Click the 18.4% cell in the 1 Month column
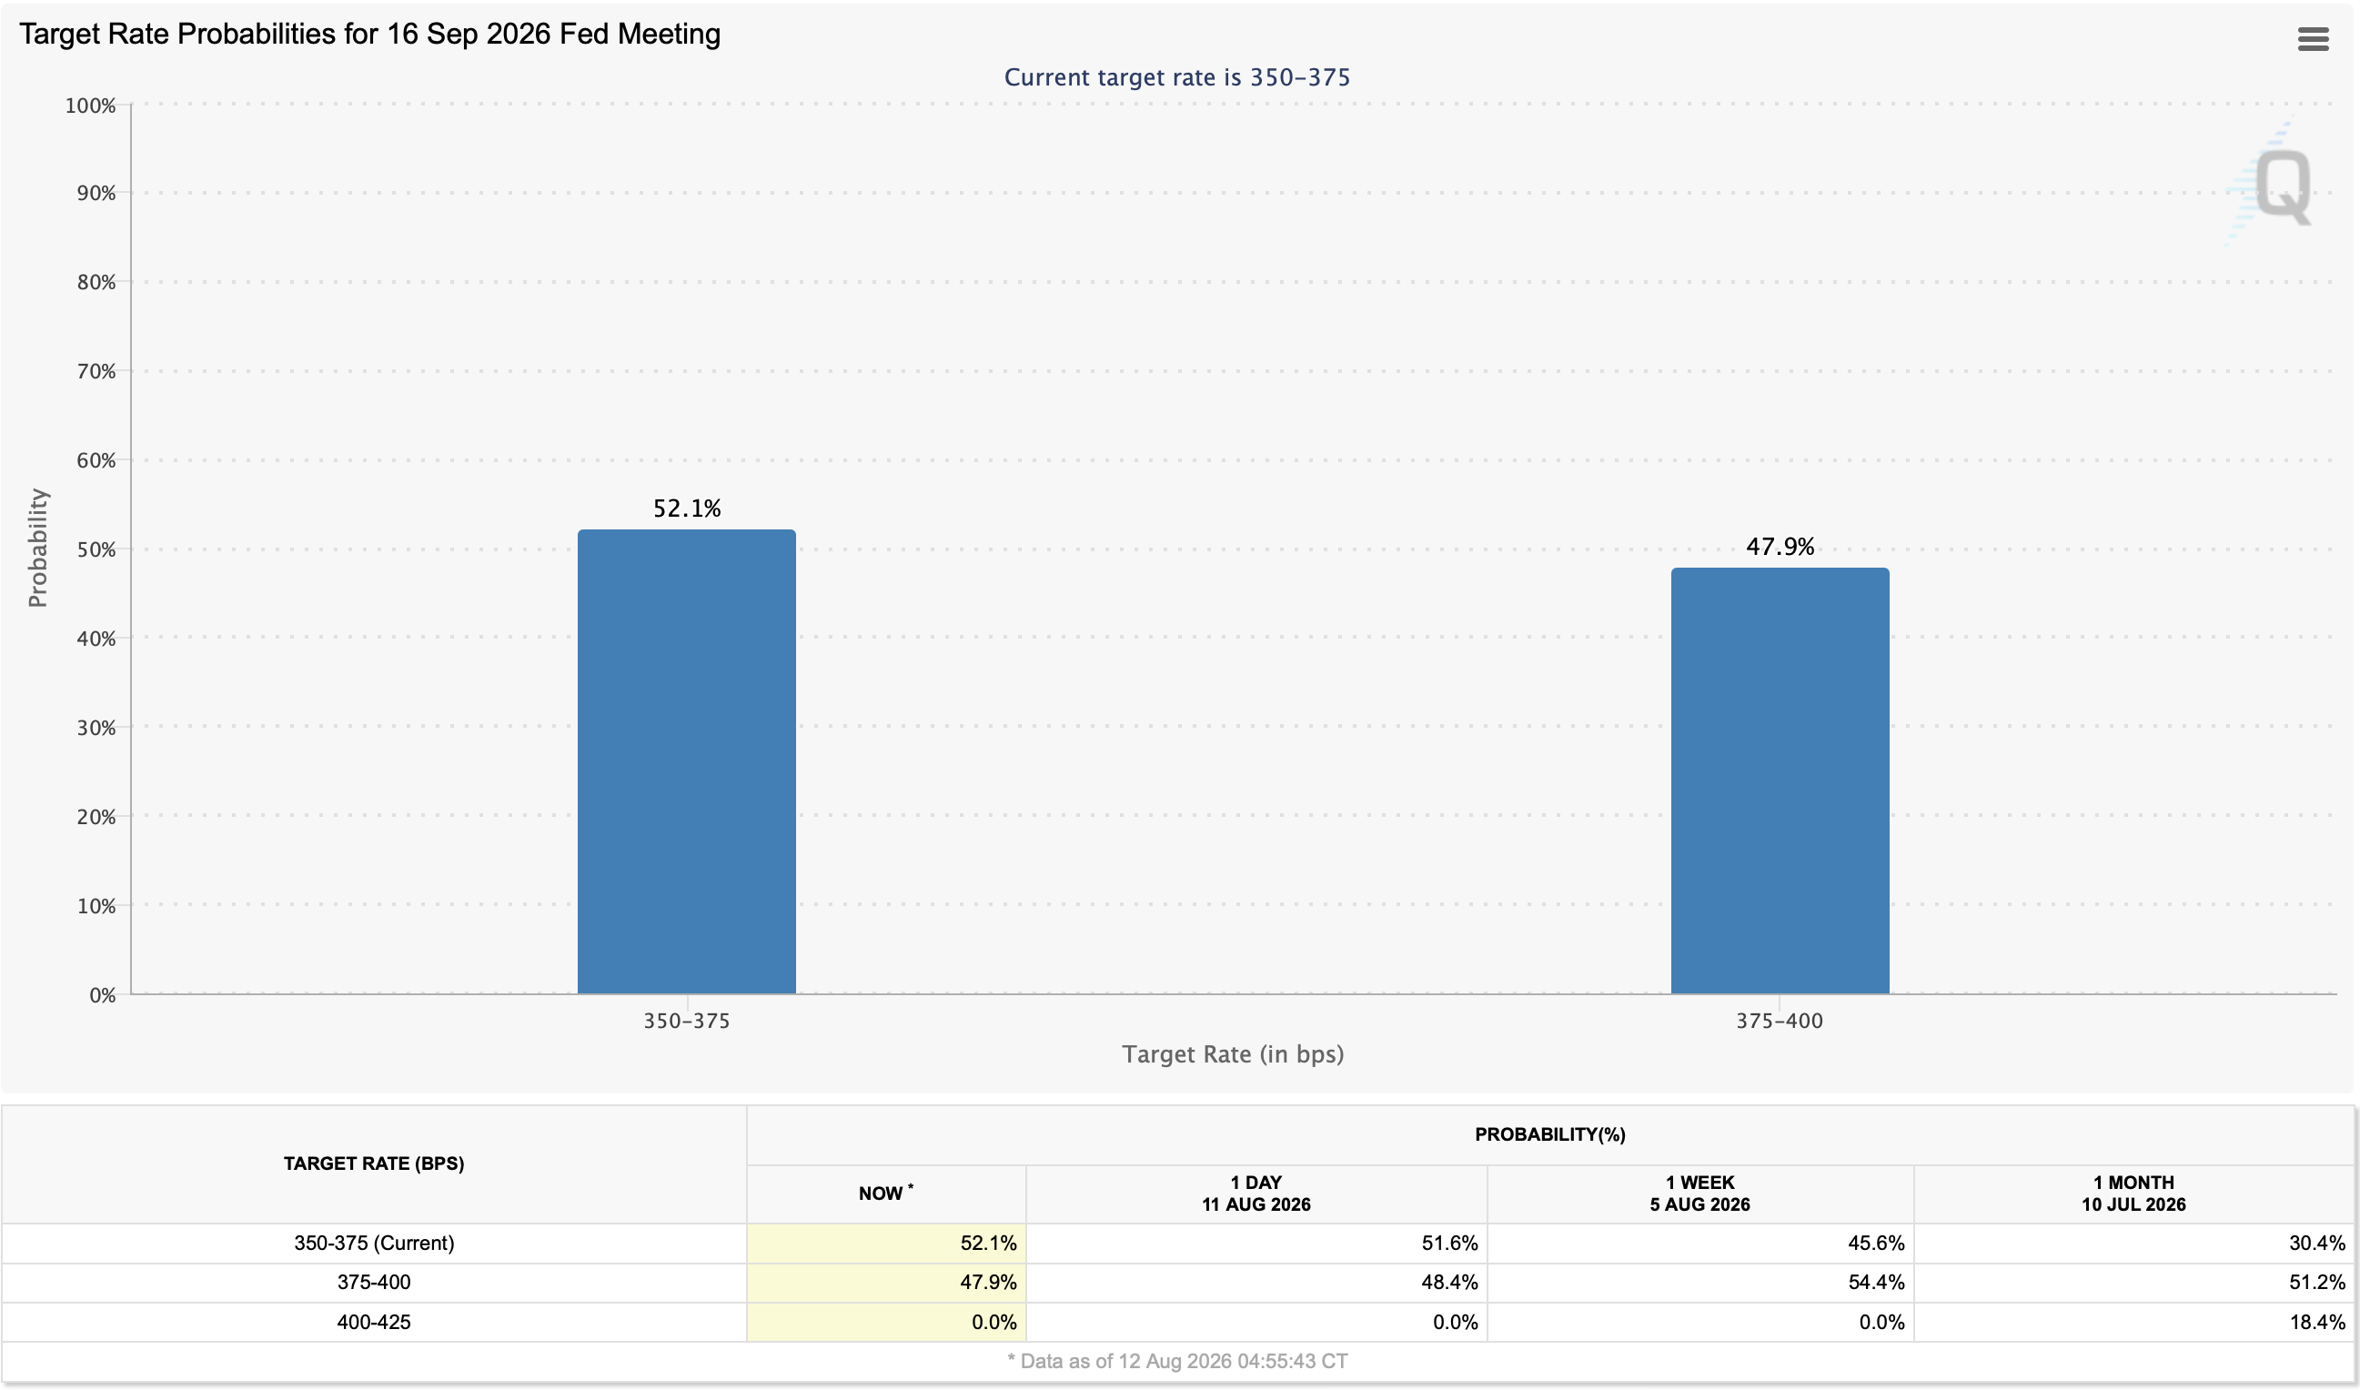The height and width of the screenshot is (1390, 2360). (x=2133, y=1322)
